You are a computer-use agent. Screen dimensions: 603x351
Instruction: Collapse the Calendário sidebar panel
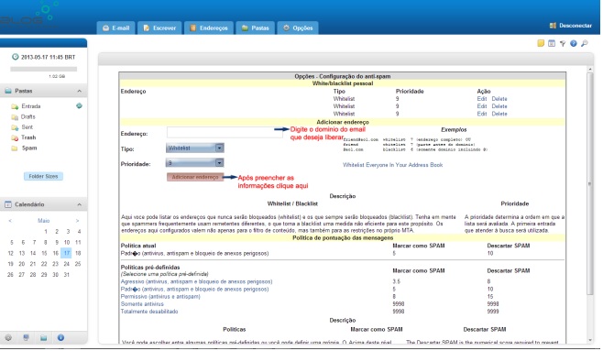(79, 204)
